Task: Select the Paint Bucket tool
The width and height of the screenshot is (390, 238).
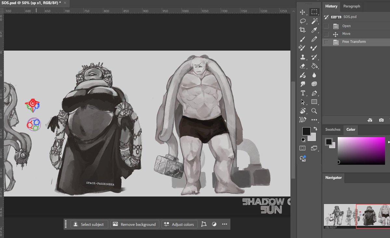Action: pos(314,66)
